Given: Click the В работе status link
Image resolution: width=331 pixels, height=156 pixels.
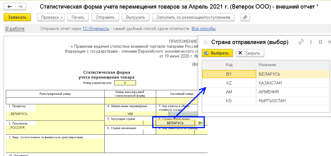Looking at the screenshot, I should 15,29.
